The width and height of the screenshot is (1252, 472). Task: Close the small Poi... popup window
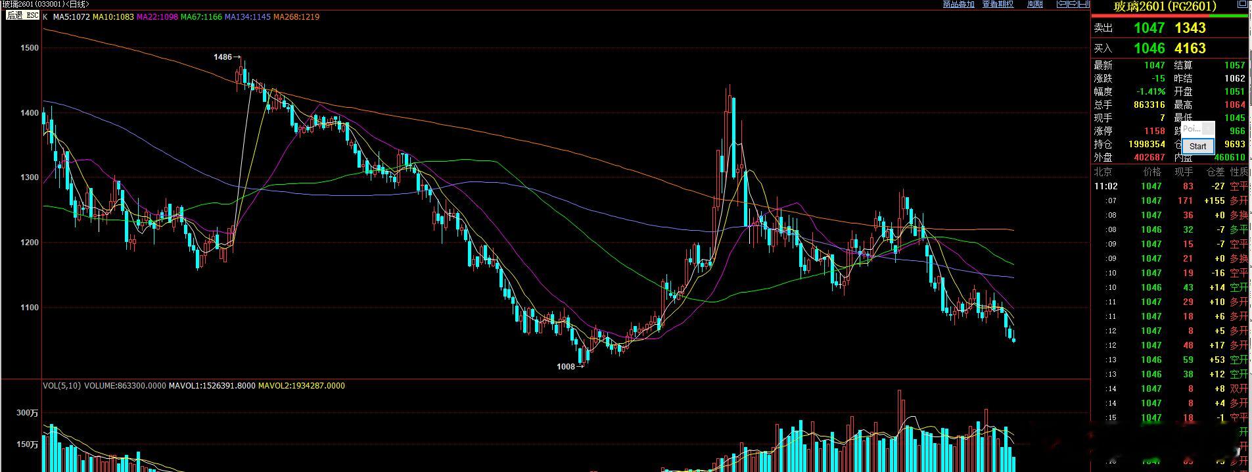[1208, 128]
